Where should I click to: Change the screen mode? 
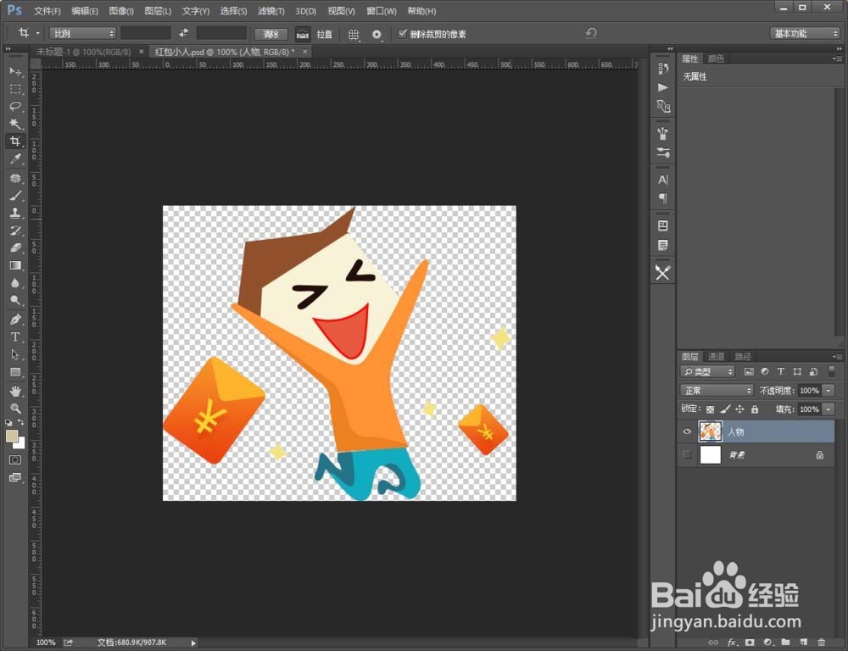point(15,477)
